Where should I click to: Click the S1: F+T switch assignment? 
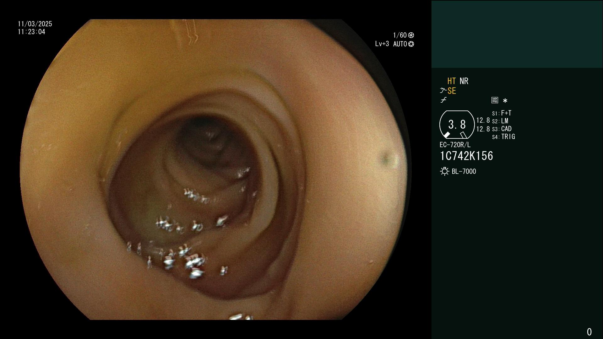[502, 113]
